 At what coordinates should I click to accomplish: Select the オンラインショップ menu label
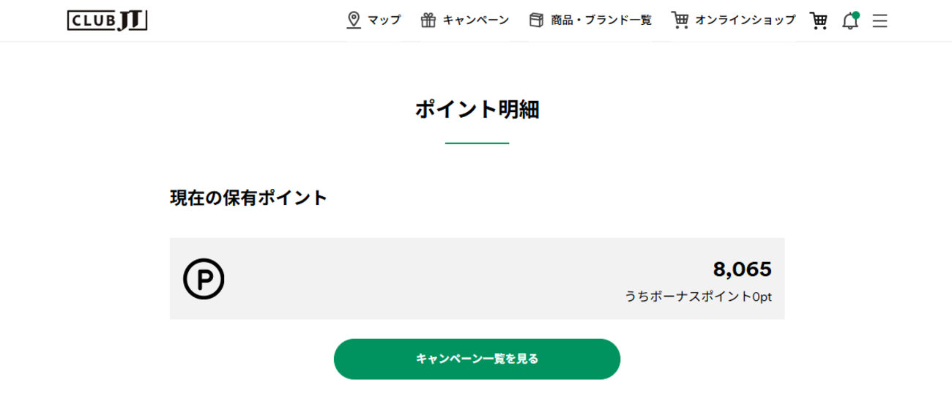pos(745,20)
